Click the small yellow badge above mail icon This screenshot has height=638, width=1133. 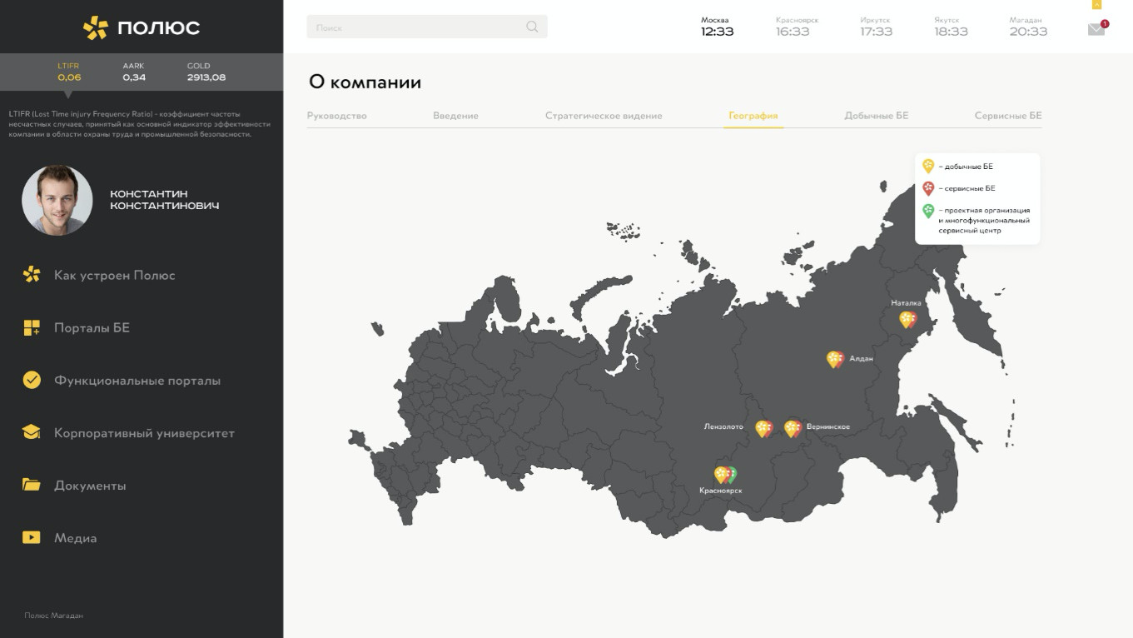tap(1096, 4)
